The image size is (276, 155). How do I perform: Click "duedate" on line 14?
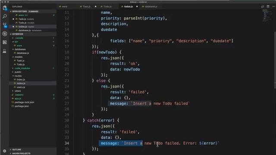(109, 30)
